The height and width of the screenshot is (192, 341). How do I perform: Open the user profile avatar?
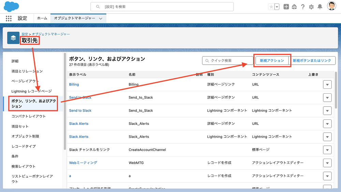(331, 6)
